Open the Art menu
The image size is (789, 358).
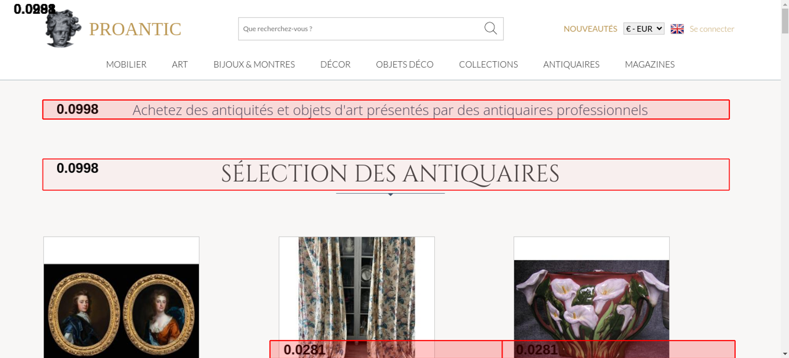179,64
